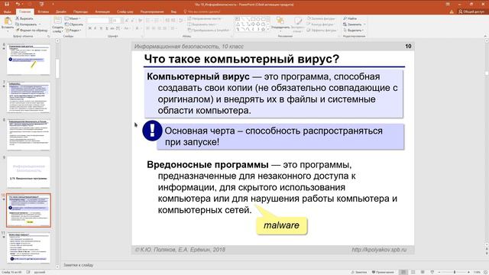Open the font color dropdown arrow
This screenshot has height=275, width=489.
[141, 28]
